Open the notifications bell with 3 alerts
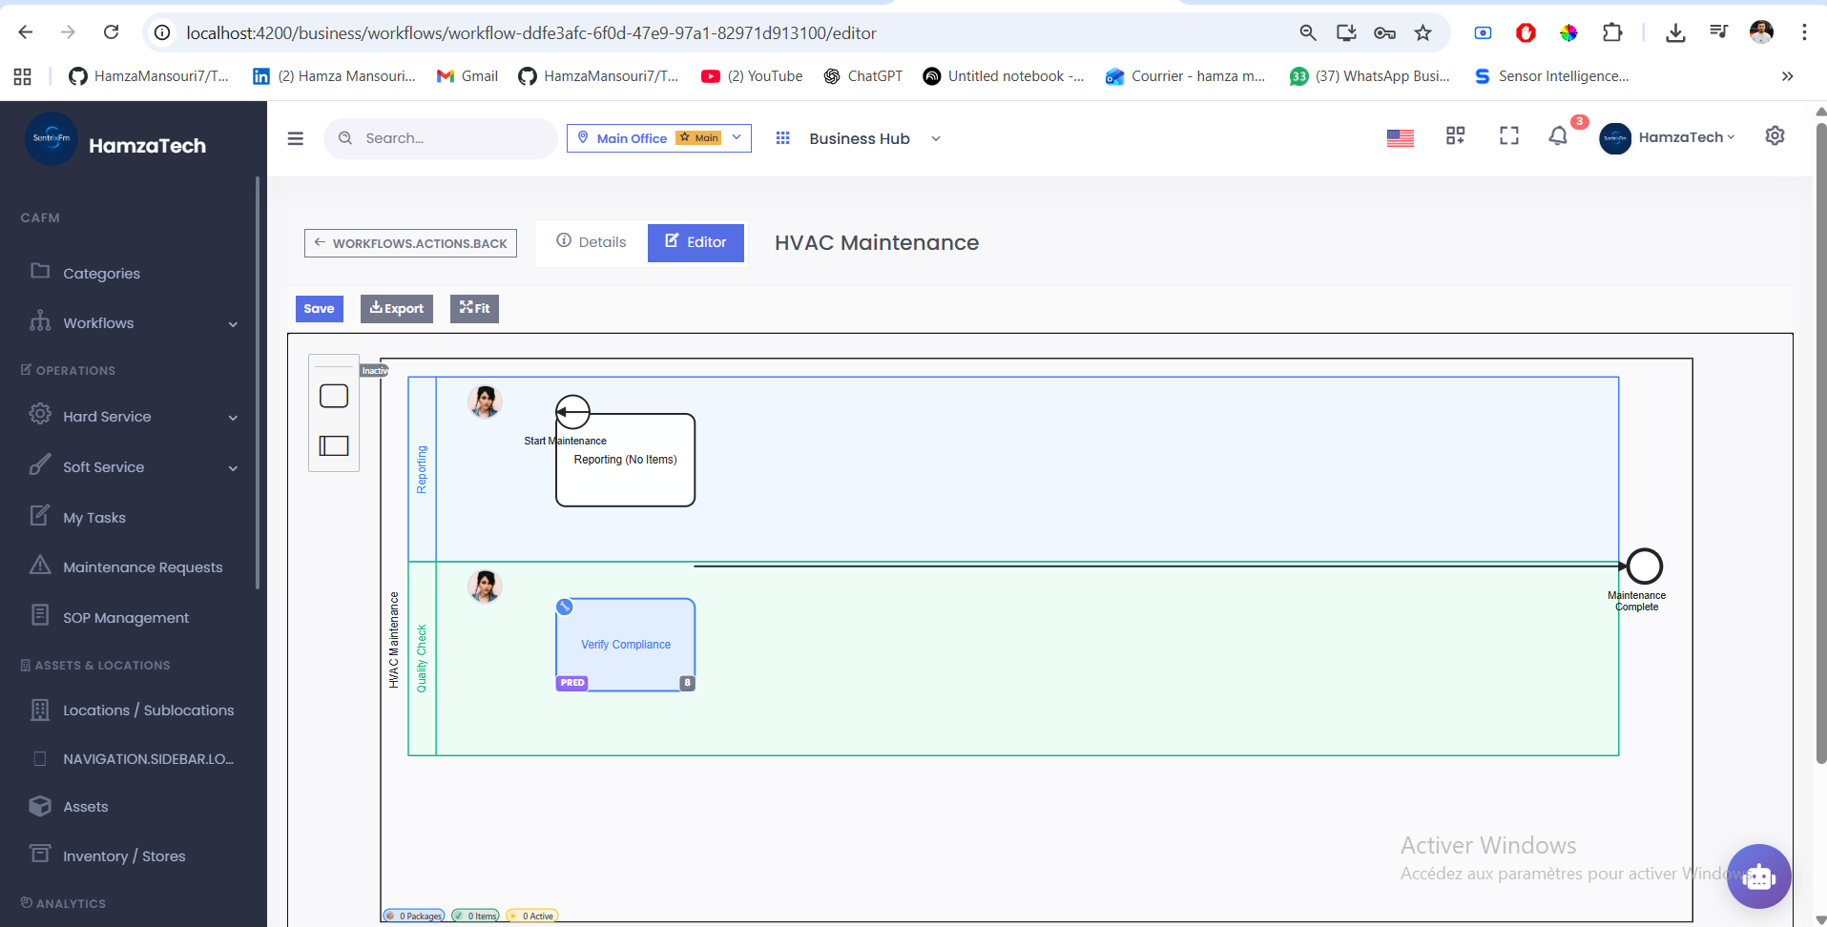 (x=1557, y=137)
